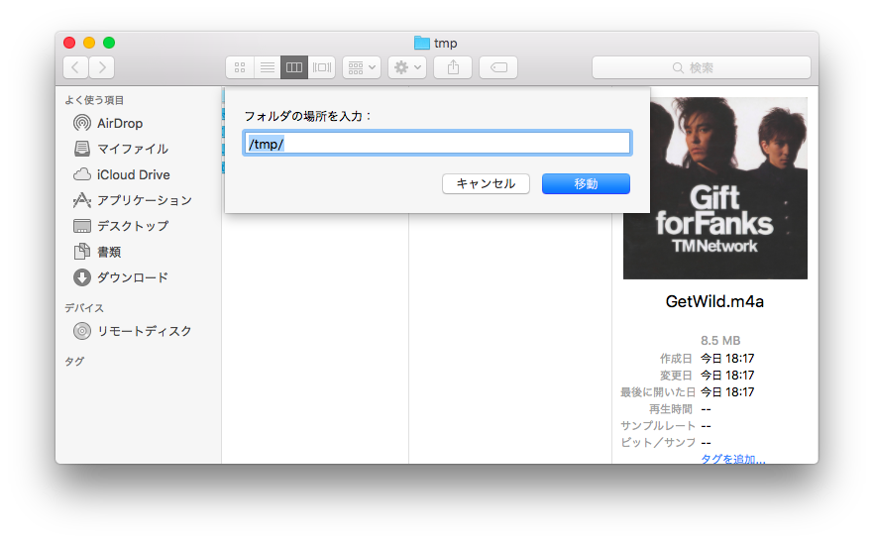Screen dimensions: 874x543
Task: Open AirDrop in the sidebar
Action: pyautogui.click(x=108, y=123)
